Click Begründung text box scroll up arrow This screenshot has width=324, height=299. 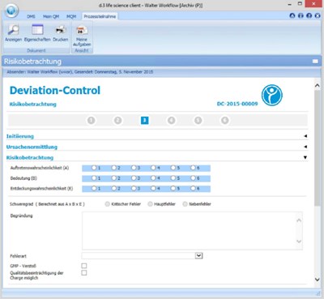[x=299, y=220]
